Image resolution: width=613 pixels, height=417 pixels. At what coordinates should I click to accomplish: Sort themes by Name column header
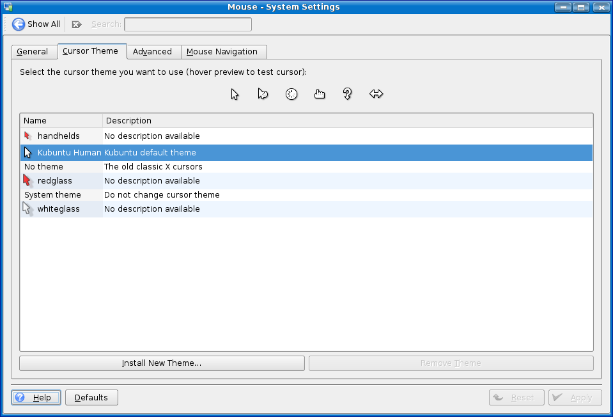61,120
